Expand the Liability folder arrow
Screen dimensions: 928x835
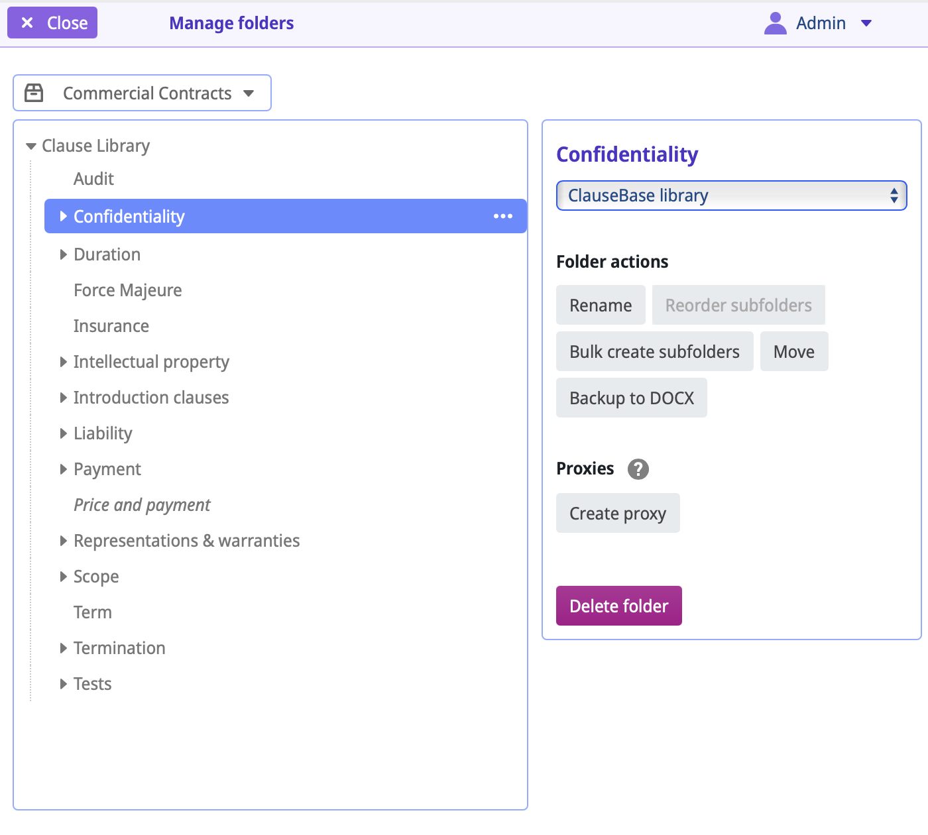[64, 433]
